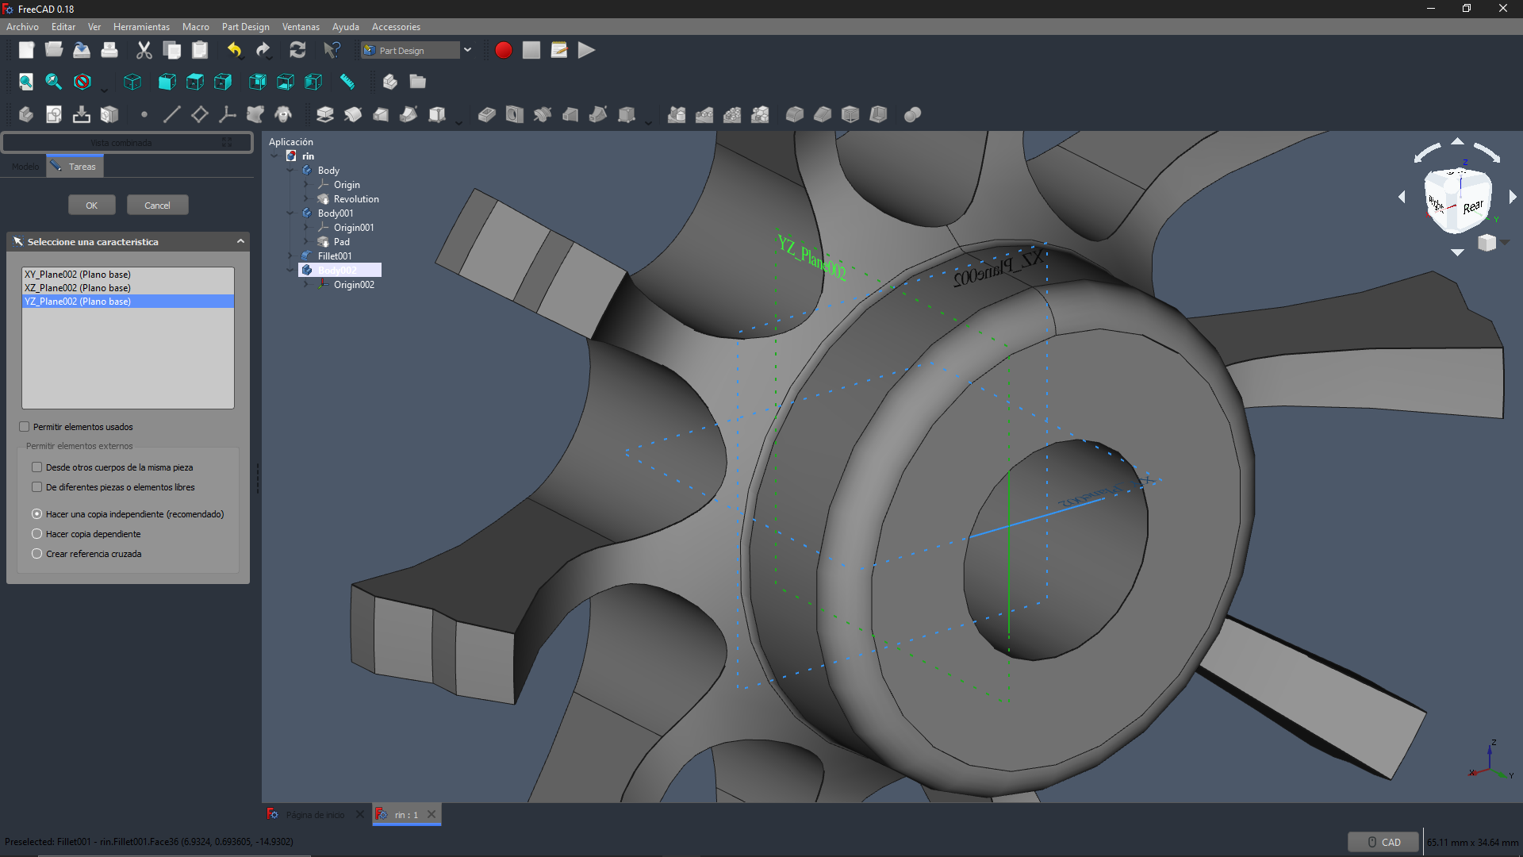Switch to the Modelo tab
This screenshot has width=1523, height=857.
[25, 167]
